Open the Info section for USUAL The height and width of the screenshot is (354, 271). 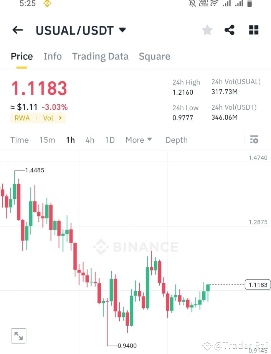click(53, 56)
